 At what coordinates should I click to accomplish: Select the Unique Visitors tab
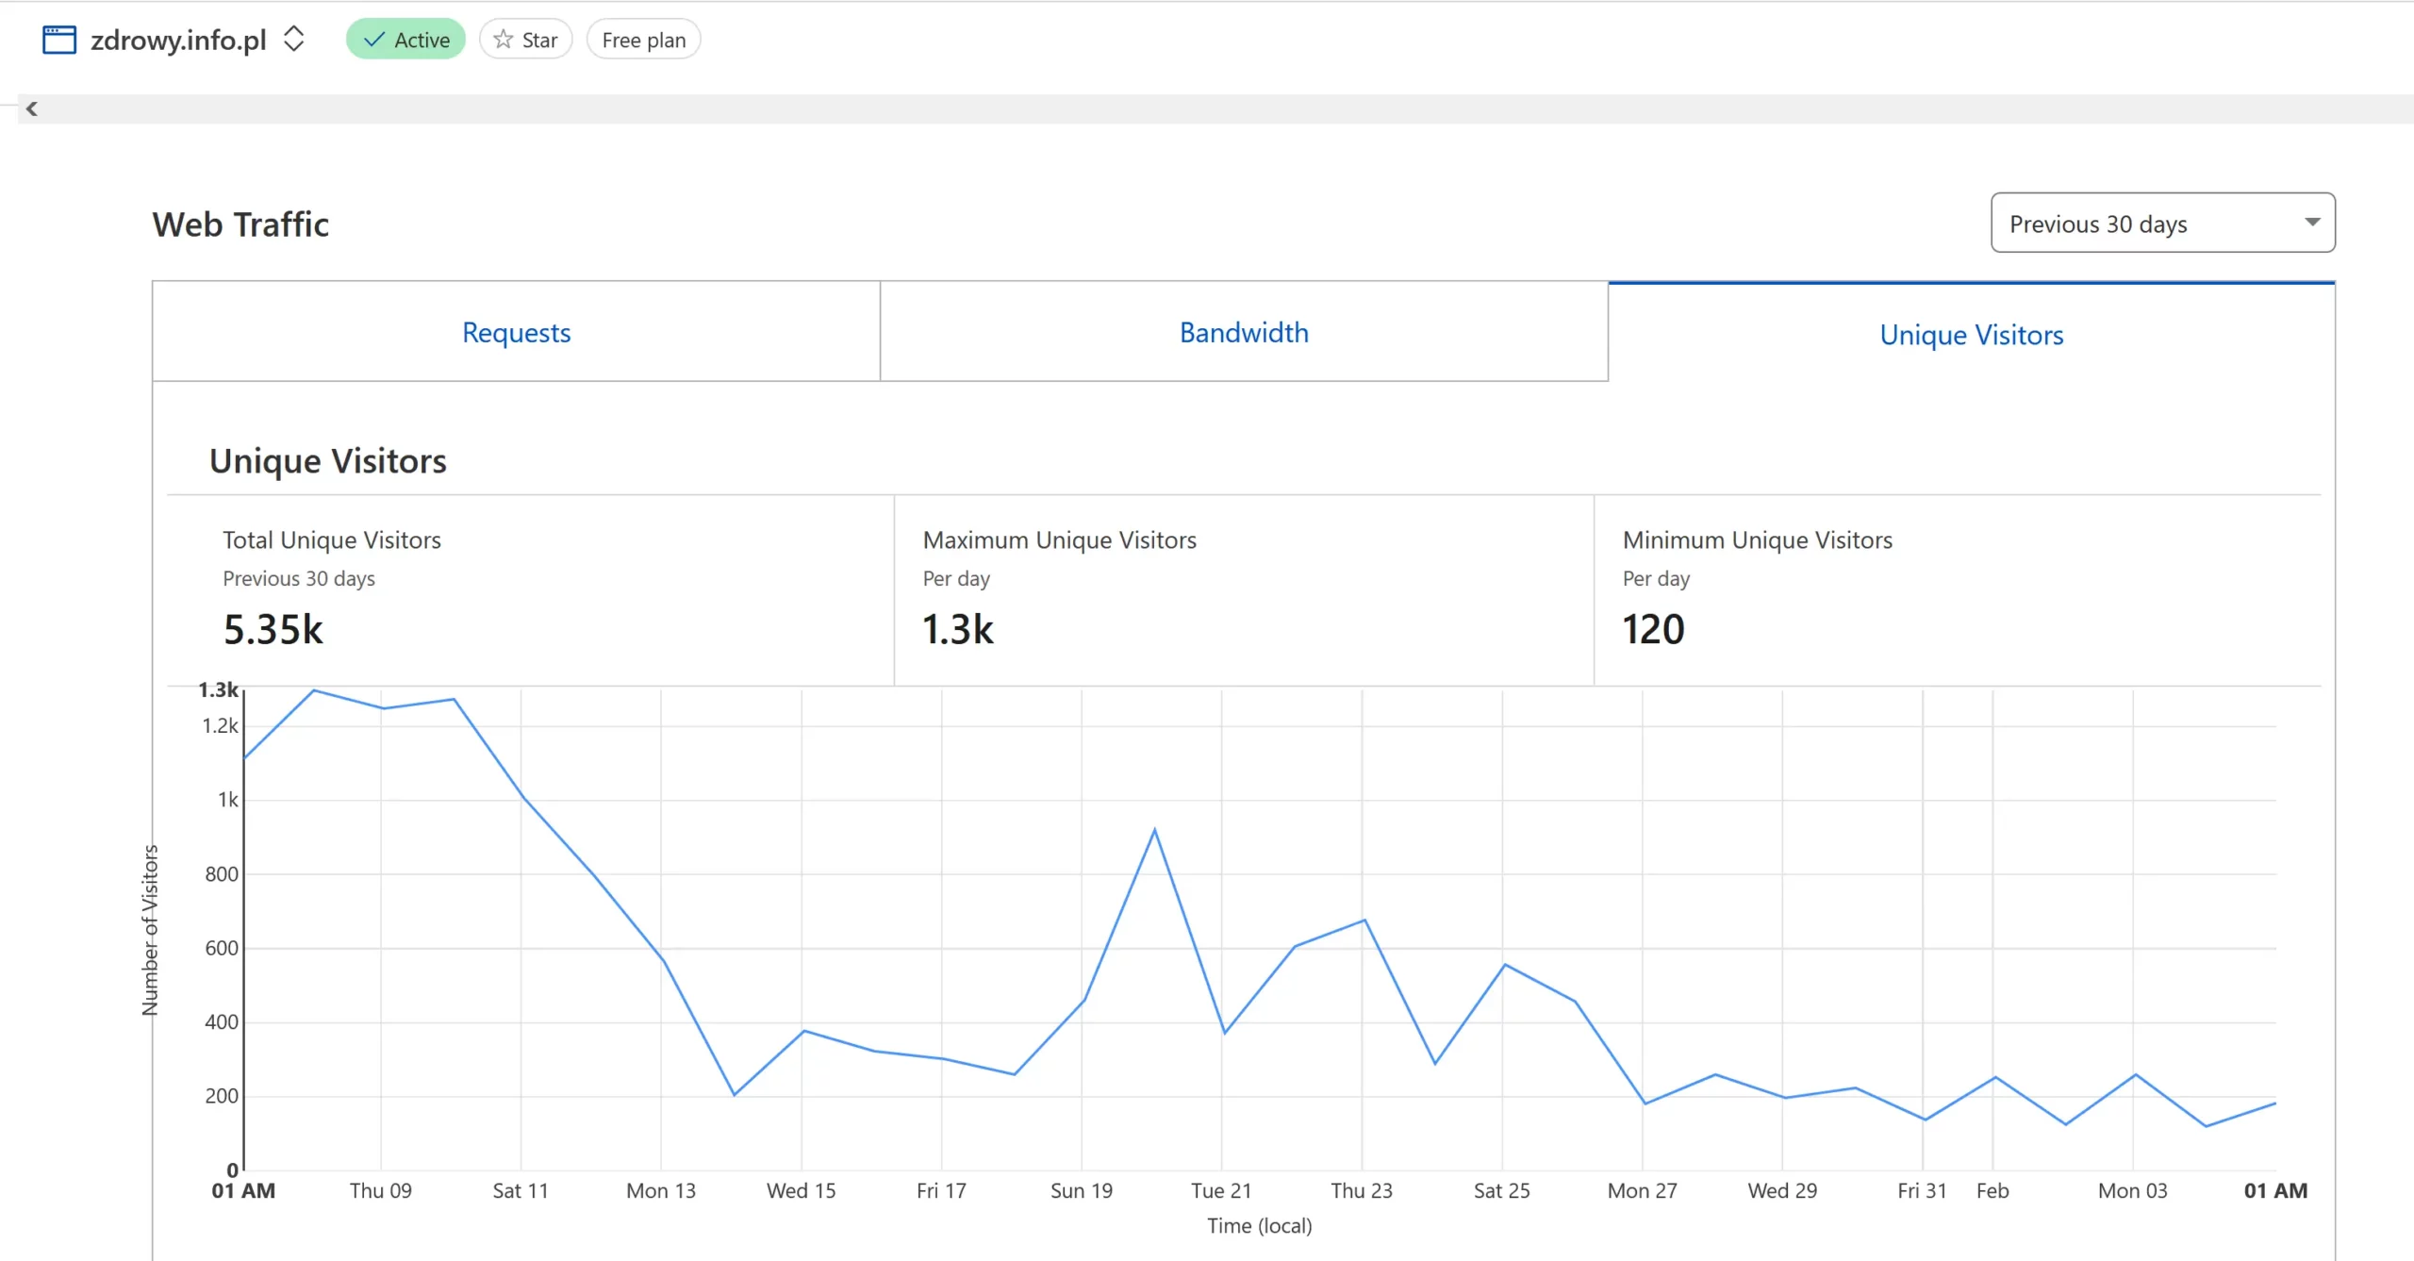tap(1971, 334)
